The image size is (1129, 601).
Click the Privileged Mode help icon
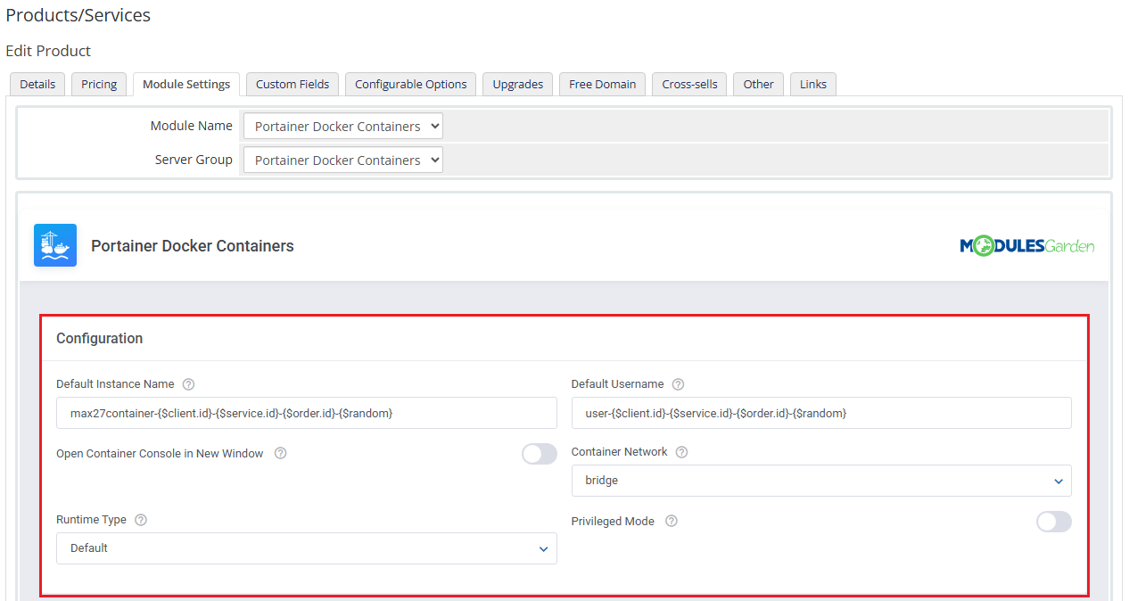tap(672, 521)
